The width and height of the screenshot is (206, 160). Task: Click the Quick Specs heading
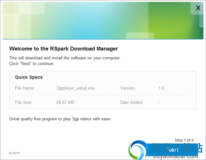click(29, 77)
